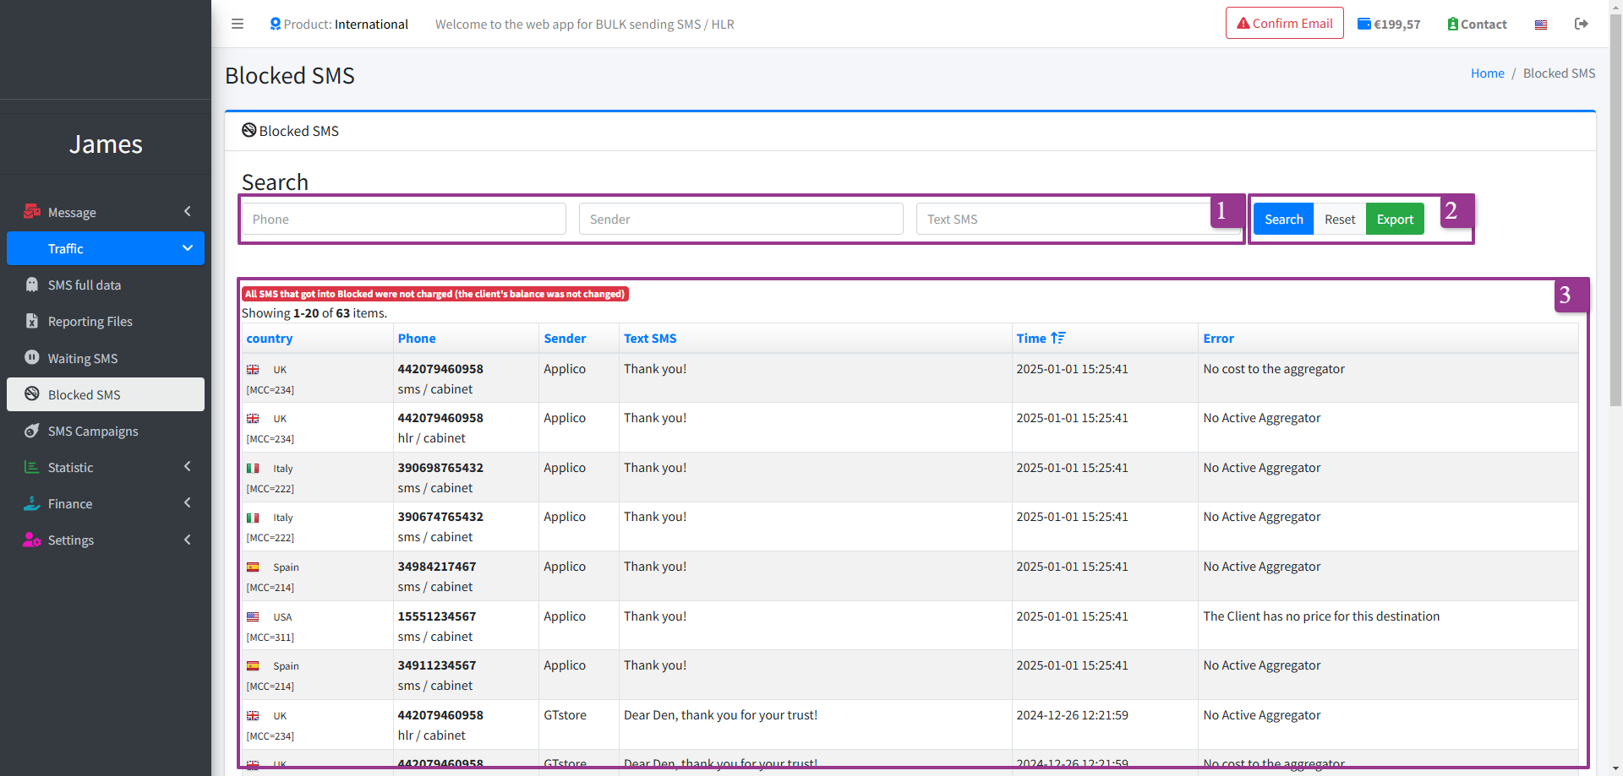
Task: Toggle sort order on Time column
Action: [1057, 338]
